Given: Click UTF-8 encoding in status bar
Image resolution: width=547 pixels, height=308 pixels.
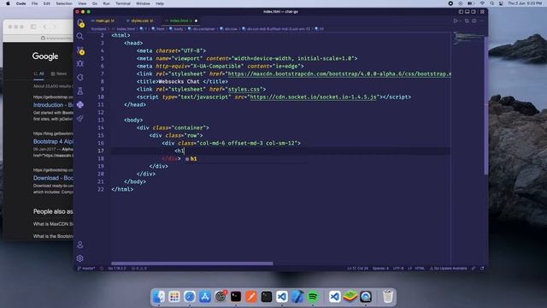Looking at the screenshot, I should tap(398, 269).
